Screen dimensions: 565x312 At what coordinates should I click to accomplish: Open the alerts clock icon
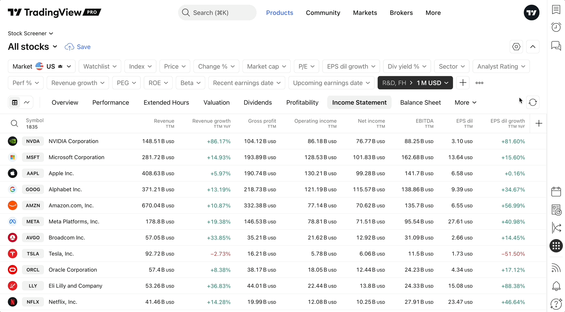[x=556, y=27]
